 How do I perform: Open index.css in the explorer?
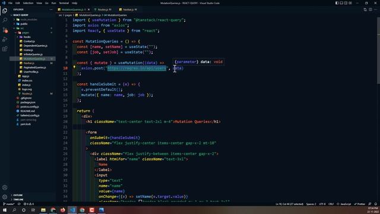33,81
